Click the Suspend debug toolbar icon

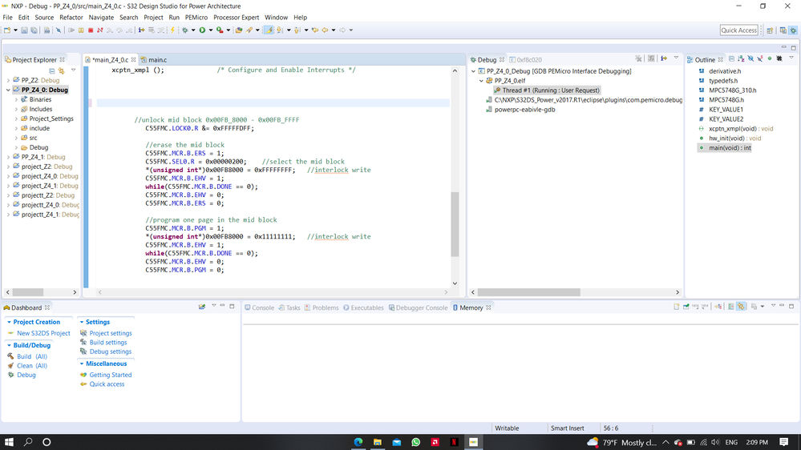(x=81, y=30)
